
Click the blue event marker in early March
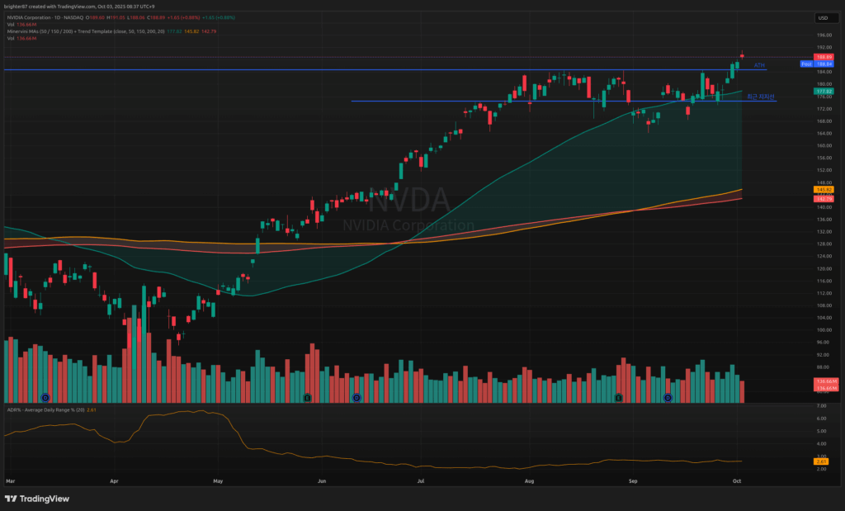[x=45, y=398]
